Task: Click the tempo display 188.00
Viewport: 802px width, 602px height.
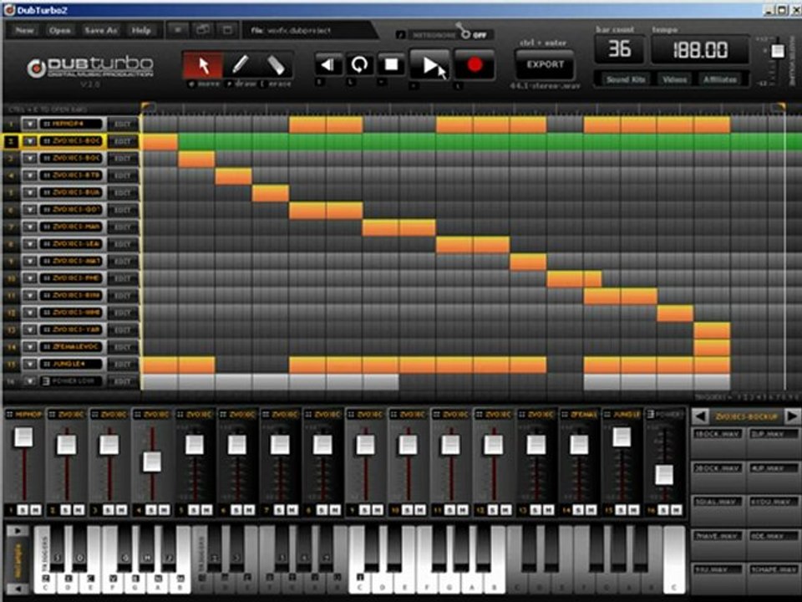Action: click(700, 49)
